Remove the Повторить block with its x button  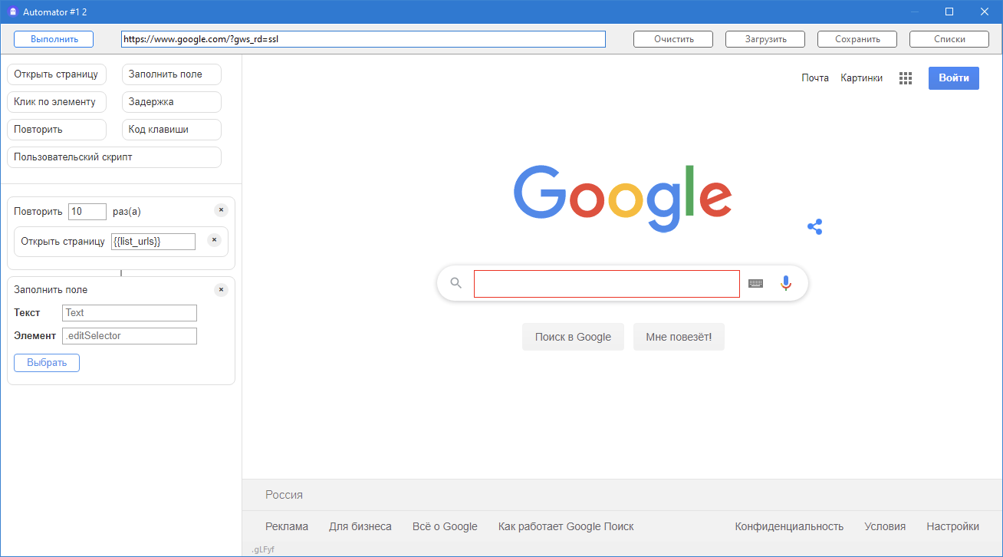(221, 210)
